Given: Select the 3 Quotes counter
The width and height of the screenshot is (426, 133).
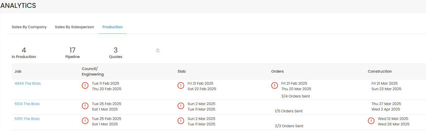Looking at the screenshot, I should pos(116,53).
